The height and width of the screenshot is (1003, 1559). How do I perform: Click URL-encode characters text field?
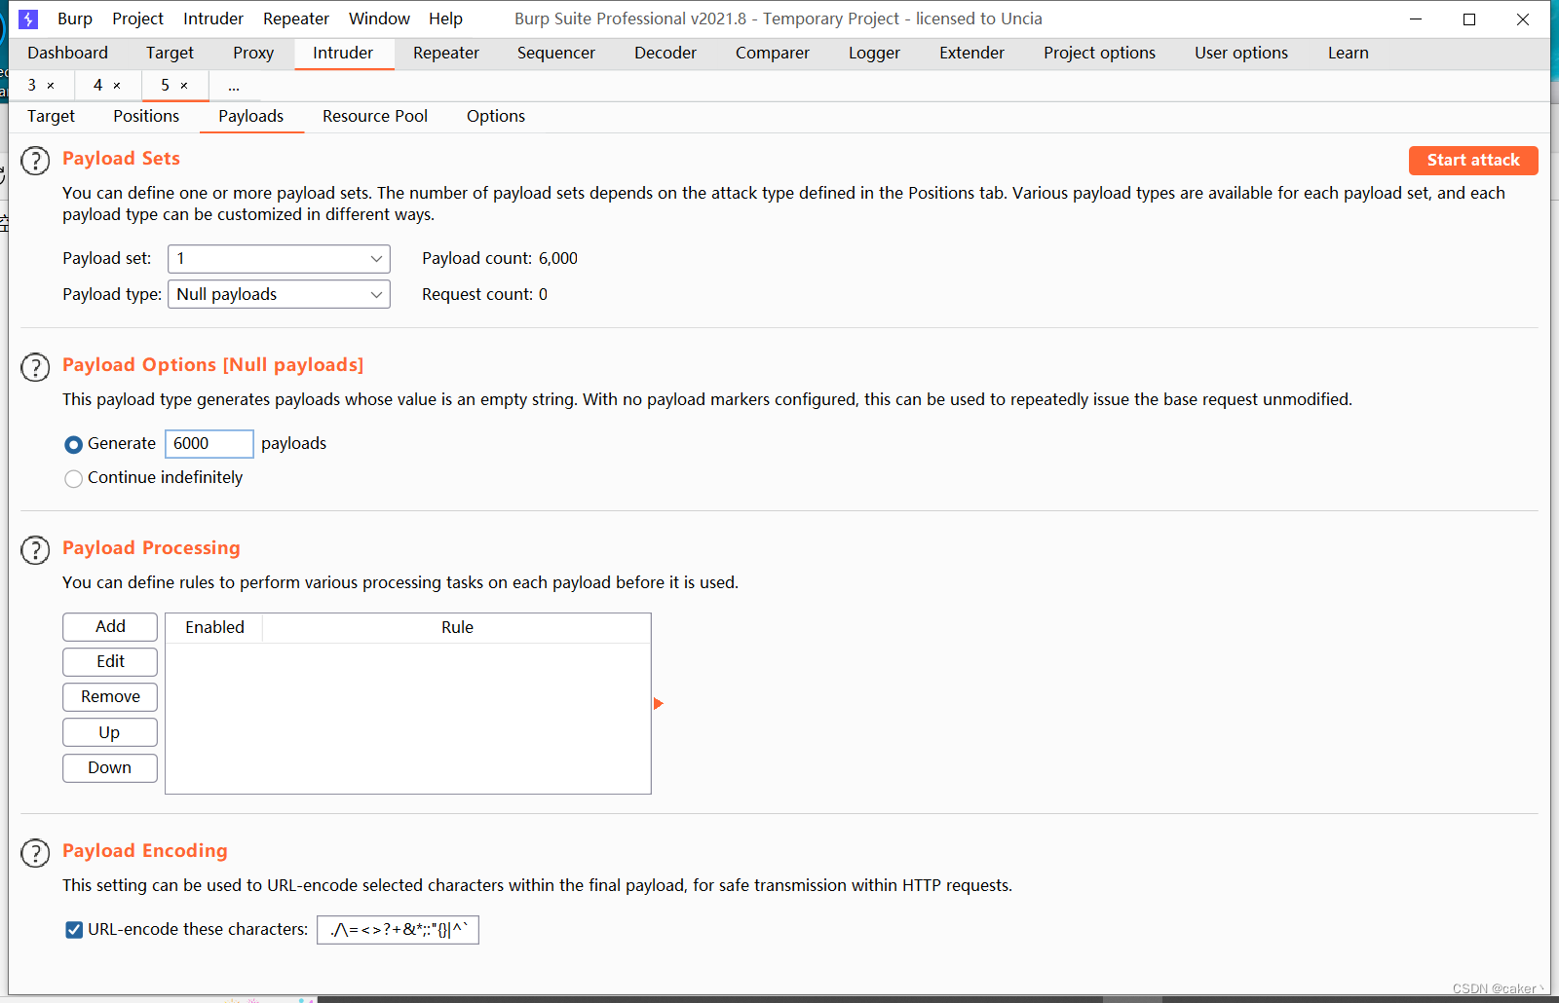tap(398, 930)
